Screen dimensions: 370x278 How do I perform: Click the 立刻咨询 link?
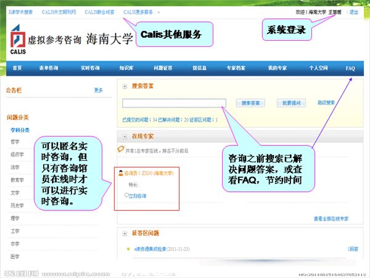click(x=138, y=196)
